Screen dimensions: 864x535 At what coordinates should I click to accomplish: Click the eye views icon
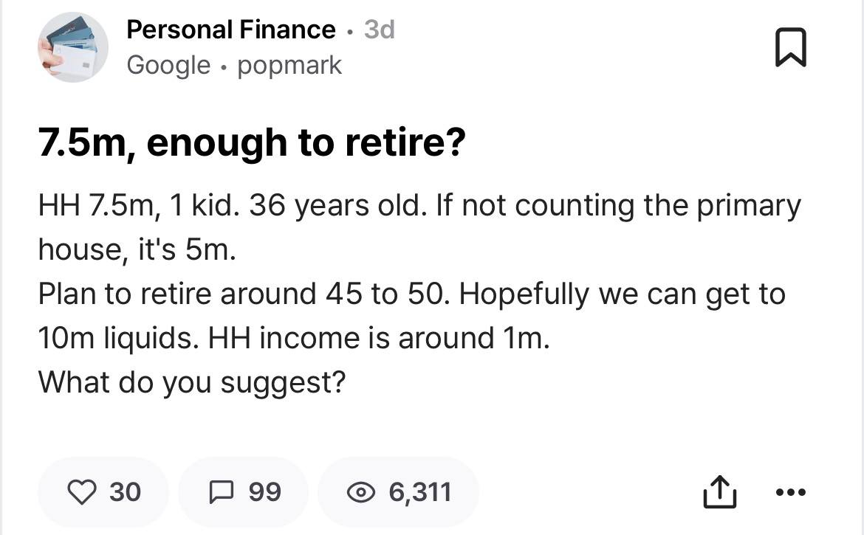pos(360,492)
